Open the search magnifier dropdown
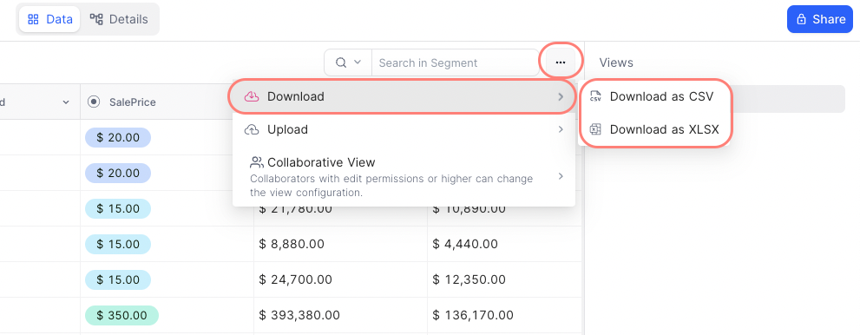 (x=348, y=62)
